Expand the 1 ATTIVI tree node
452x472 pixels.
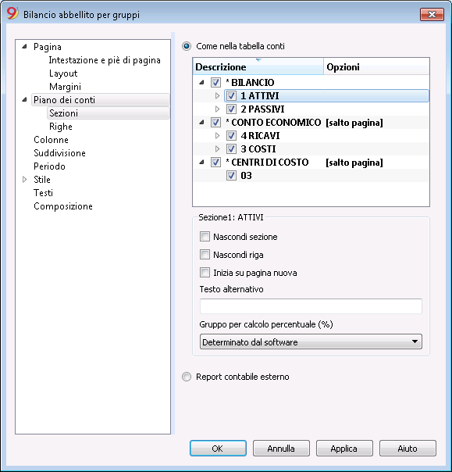217,95
